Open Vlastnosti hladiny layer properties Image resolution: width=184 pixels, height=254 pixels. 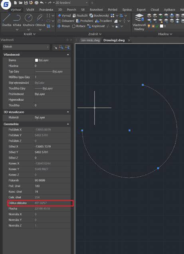tap(139, 22)
